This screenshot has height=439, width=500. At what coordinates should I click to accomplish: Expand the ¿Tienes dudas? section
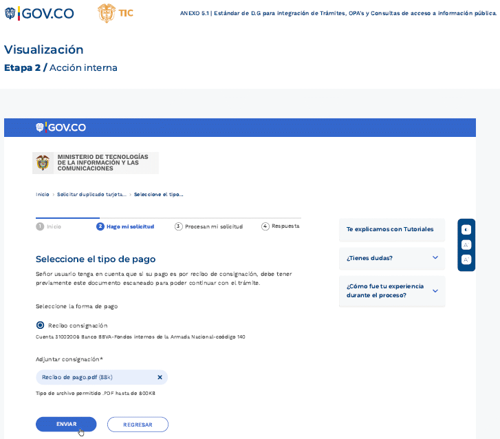[x=392, y=258]
